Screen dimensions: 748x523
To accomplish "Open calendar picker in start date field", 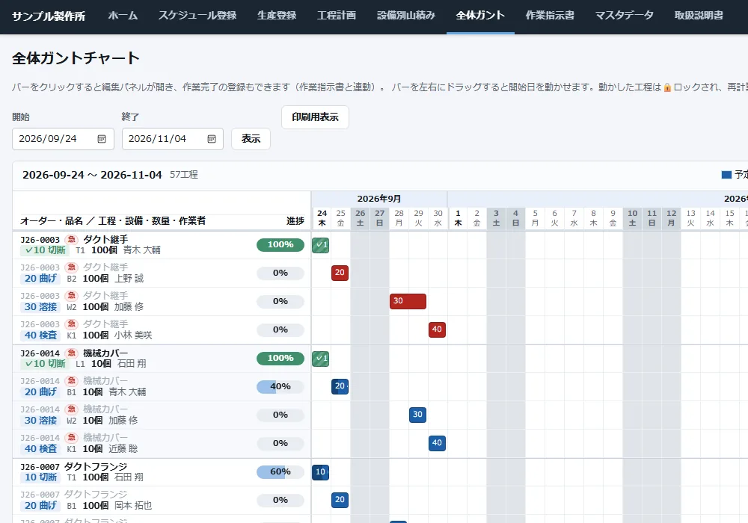I will [102, 139].
